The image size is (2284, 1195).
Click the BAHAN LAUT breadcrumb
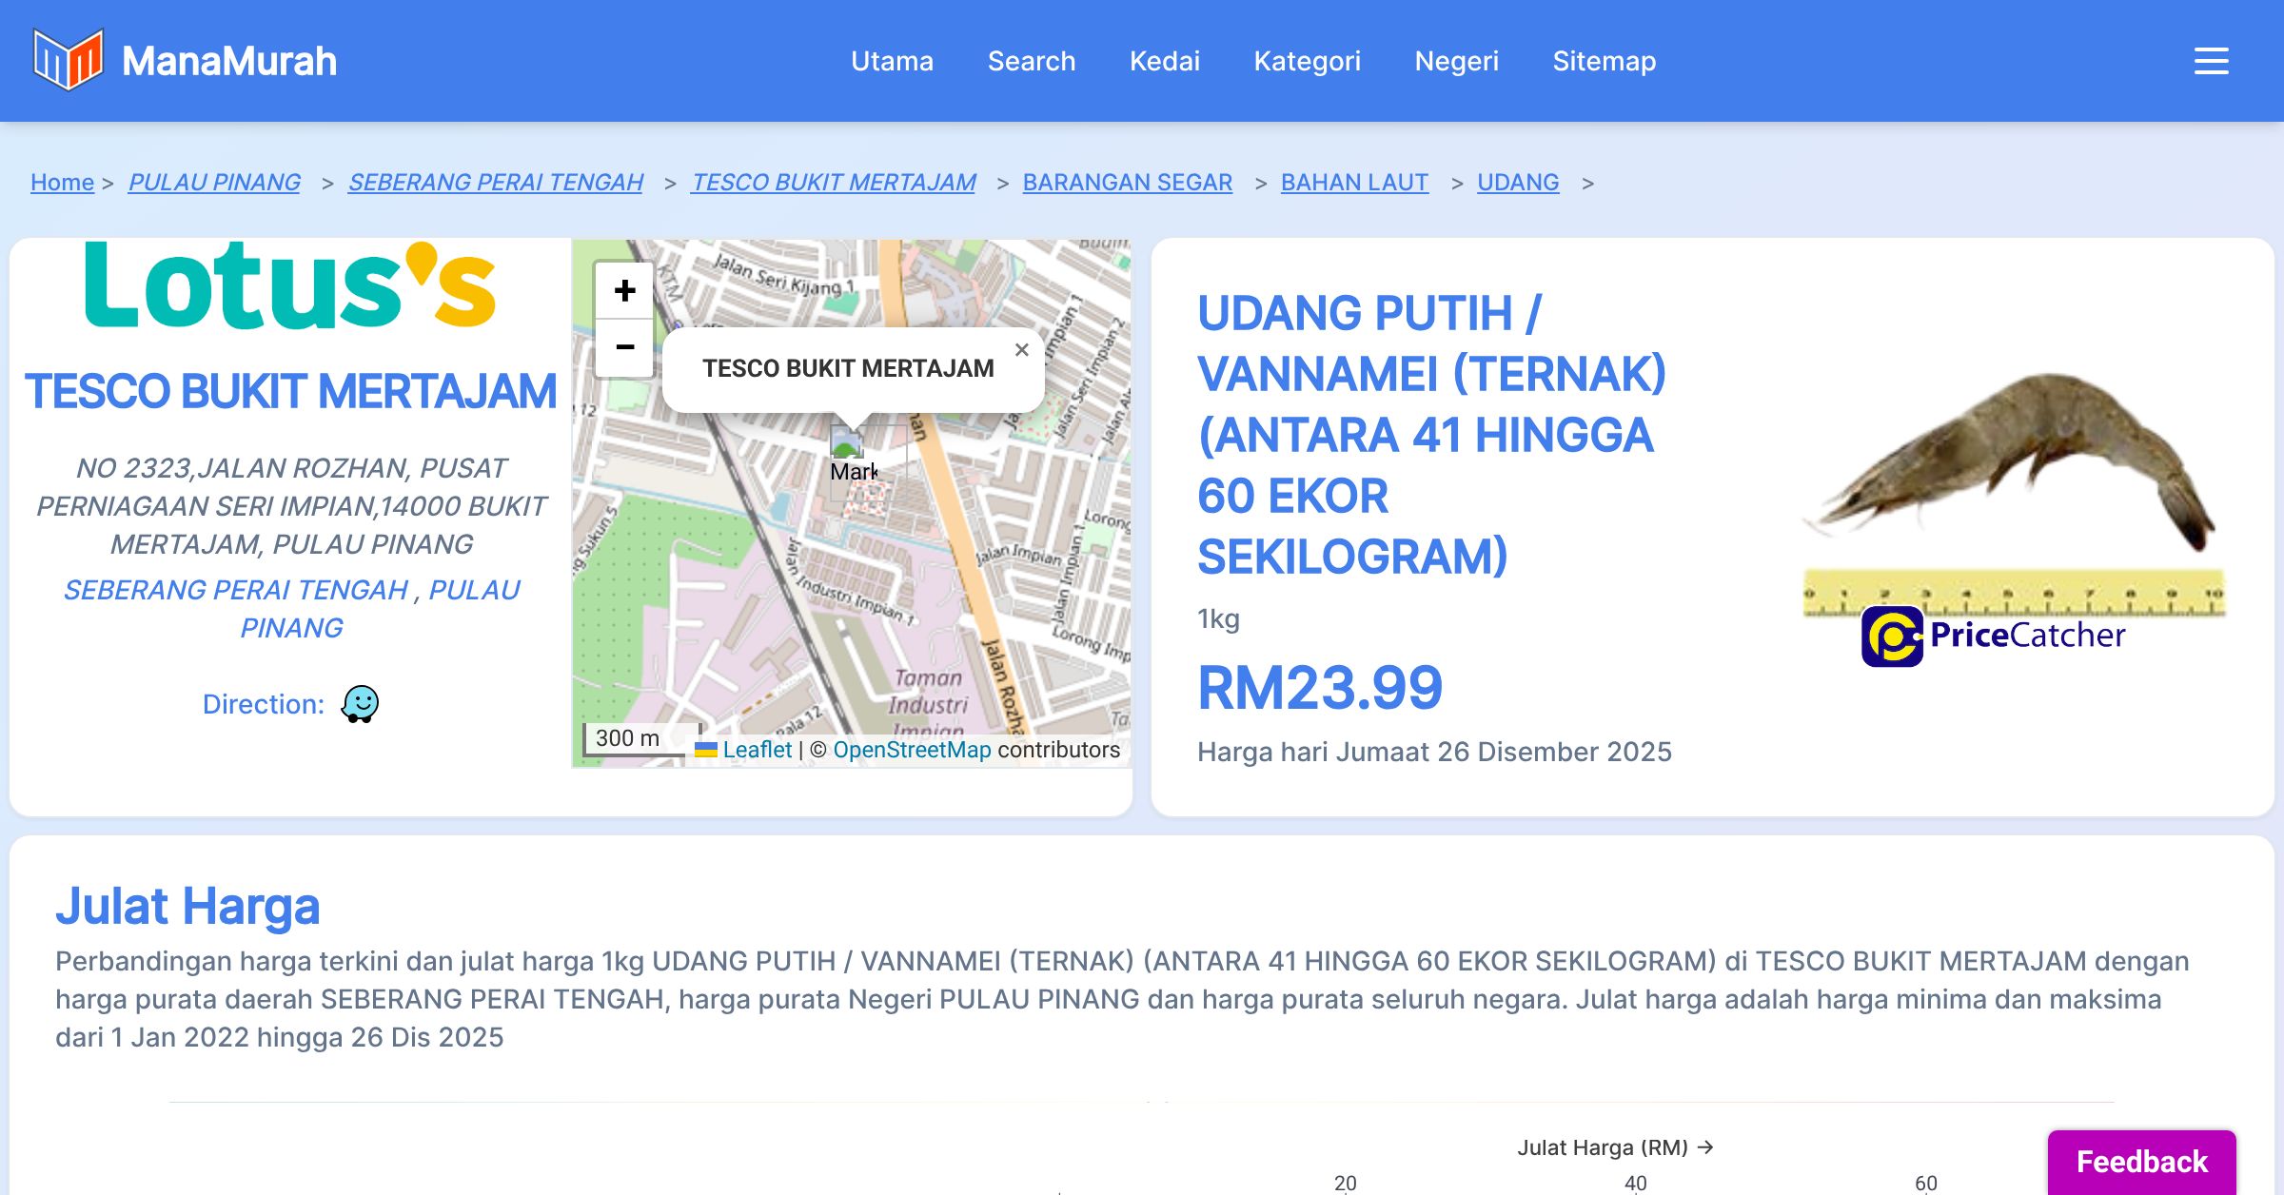coord(1353,182)
